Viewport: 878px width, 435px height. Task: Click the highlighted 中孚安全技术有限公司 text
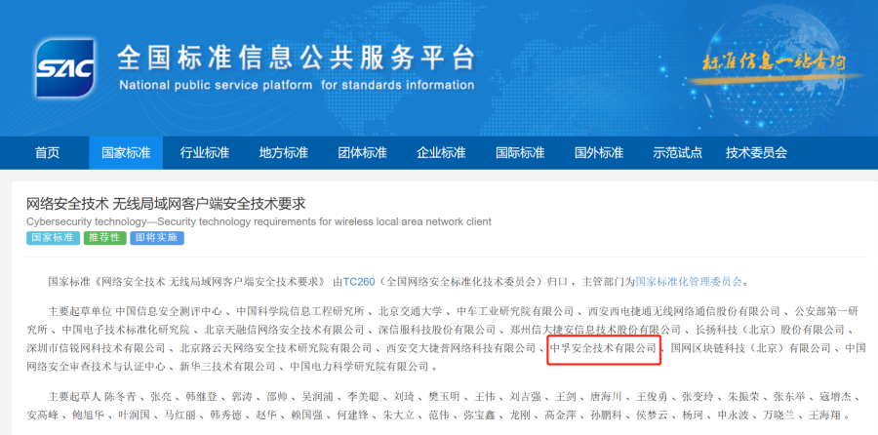604,348
